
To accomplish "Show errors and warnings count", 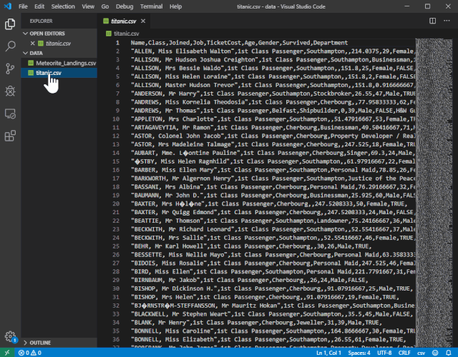I will [x=30, y=353].
